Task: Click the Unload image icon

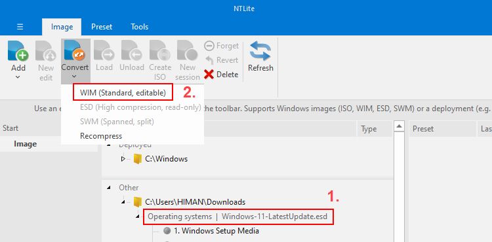Action: pos(132,50)
